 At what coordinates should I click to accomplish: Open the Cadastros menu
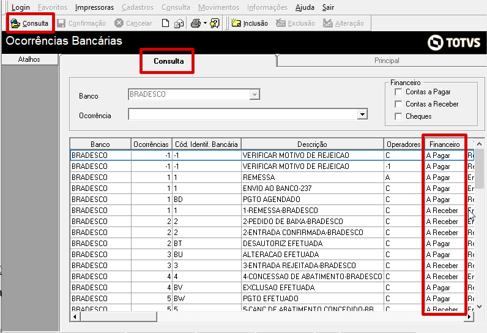[x=138, y=7]
